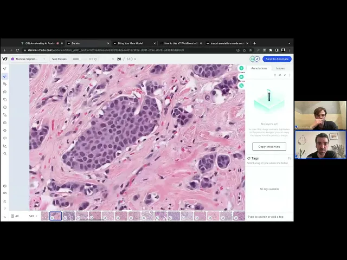Go to the next image arrow

[135, 59]
